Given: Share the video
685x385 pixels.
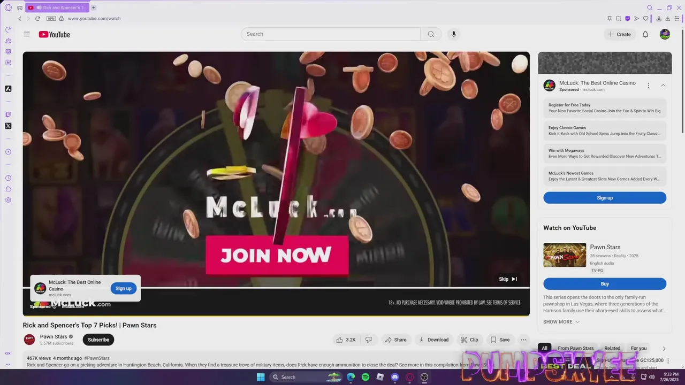Looking at the screenshot, I should pyautogui.click(x=395, y=340).
